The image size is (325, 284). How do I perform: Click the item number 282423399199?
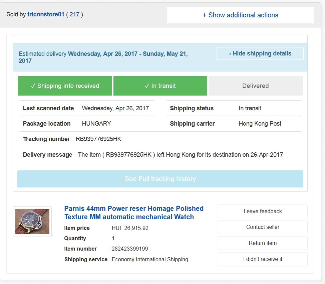[x=130, y=249]
